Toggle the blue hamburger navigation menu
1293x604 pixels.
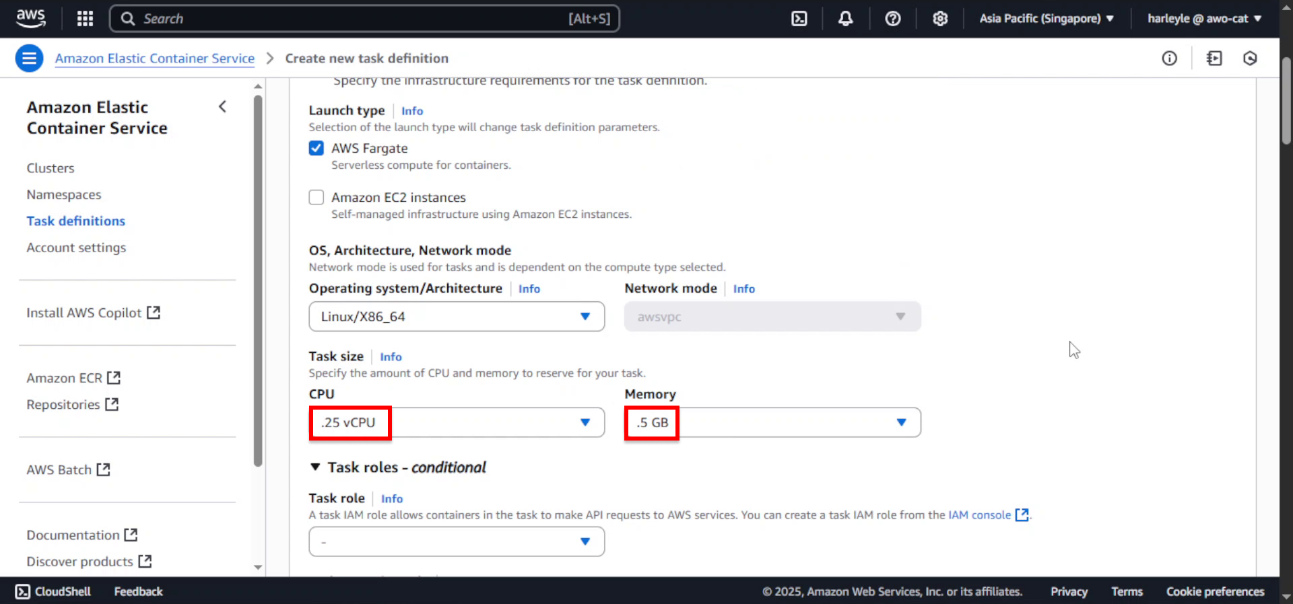29,59
